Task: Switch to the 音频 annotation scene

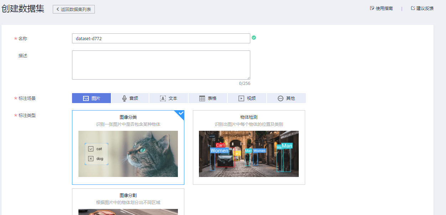Action: pos(130,98)
